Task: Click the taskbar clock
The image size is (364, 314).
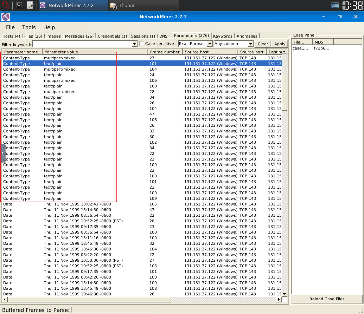Action: (x=352, y=5)
